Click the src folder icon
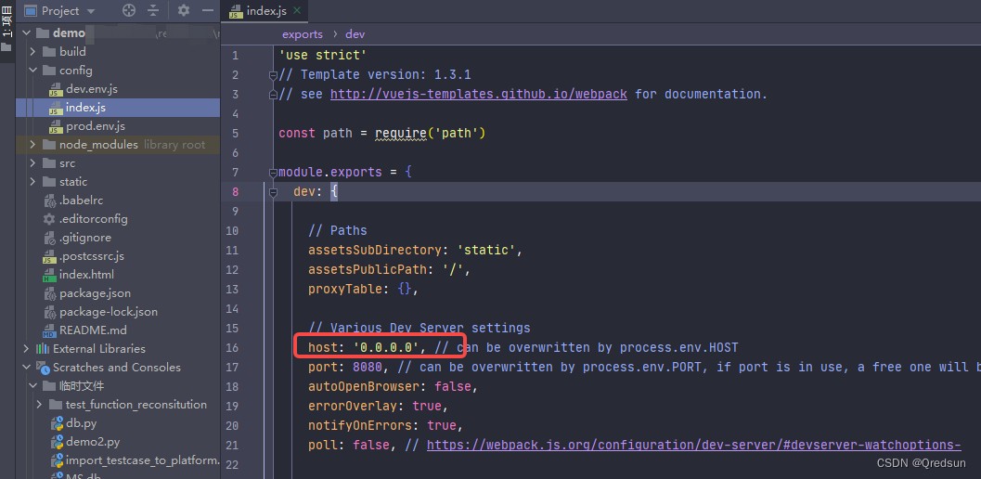Image resolution: width=981 pixels, height=479 pixels. pyautogui.click(x=49, y=163)
